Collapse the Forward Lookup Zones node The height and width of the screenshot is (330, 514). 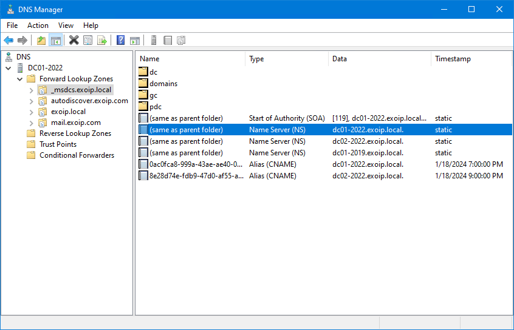click(20, 79)
